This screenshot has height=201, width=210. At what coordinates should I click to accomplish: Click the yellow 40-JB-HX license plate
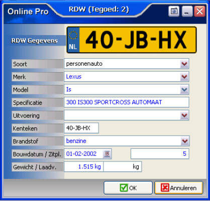point(132,40)
